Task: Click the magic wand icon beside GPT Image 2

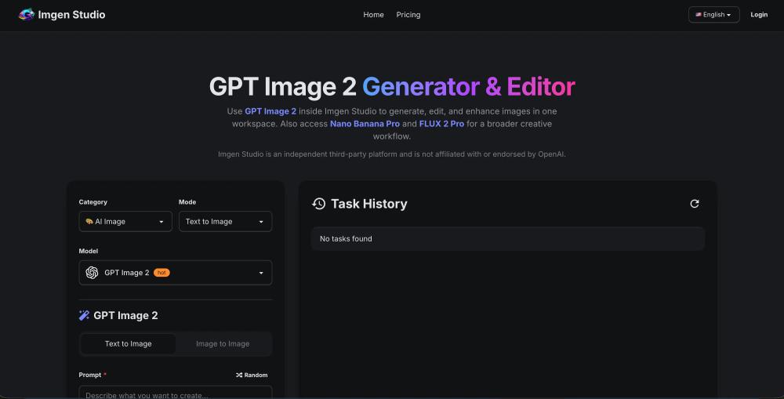Action: click(84, 315)
